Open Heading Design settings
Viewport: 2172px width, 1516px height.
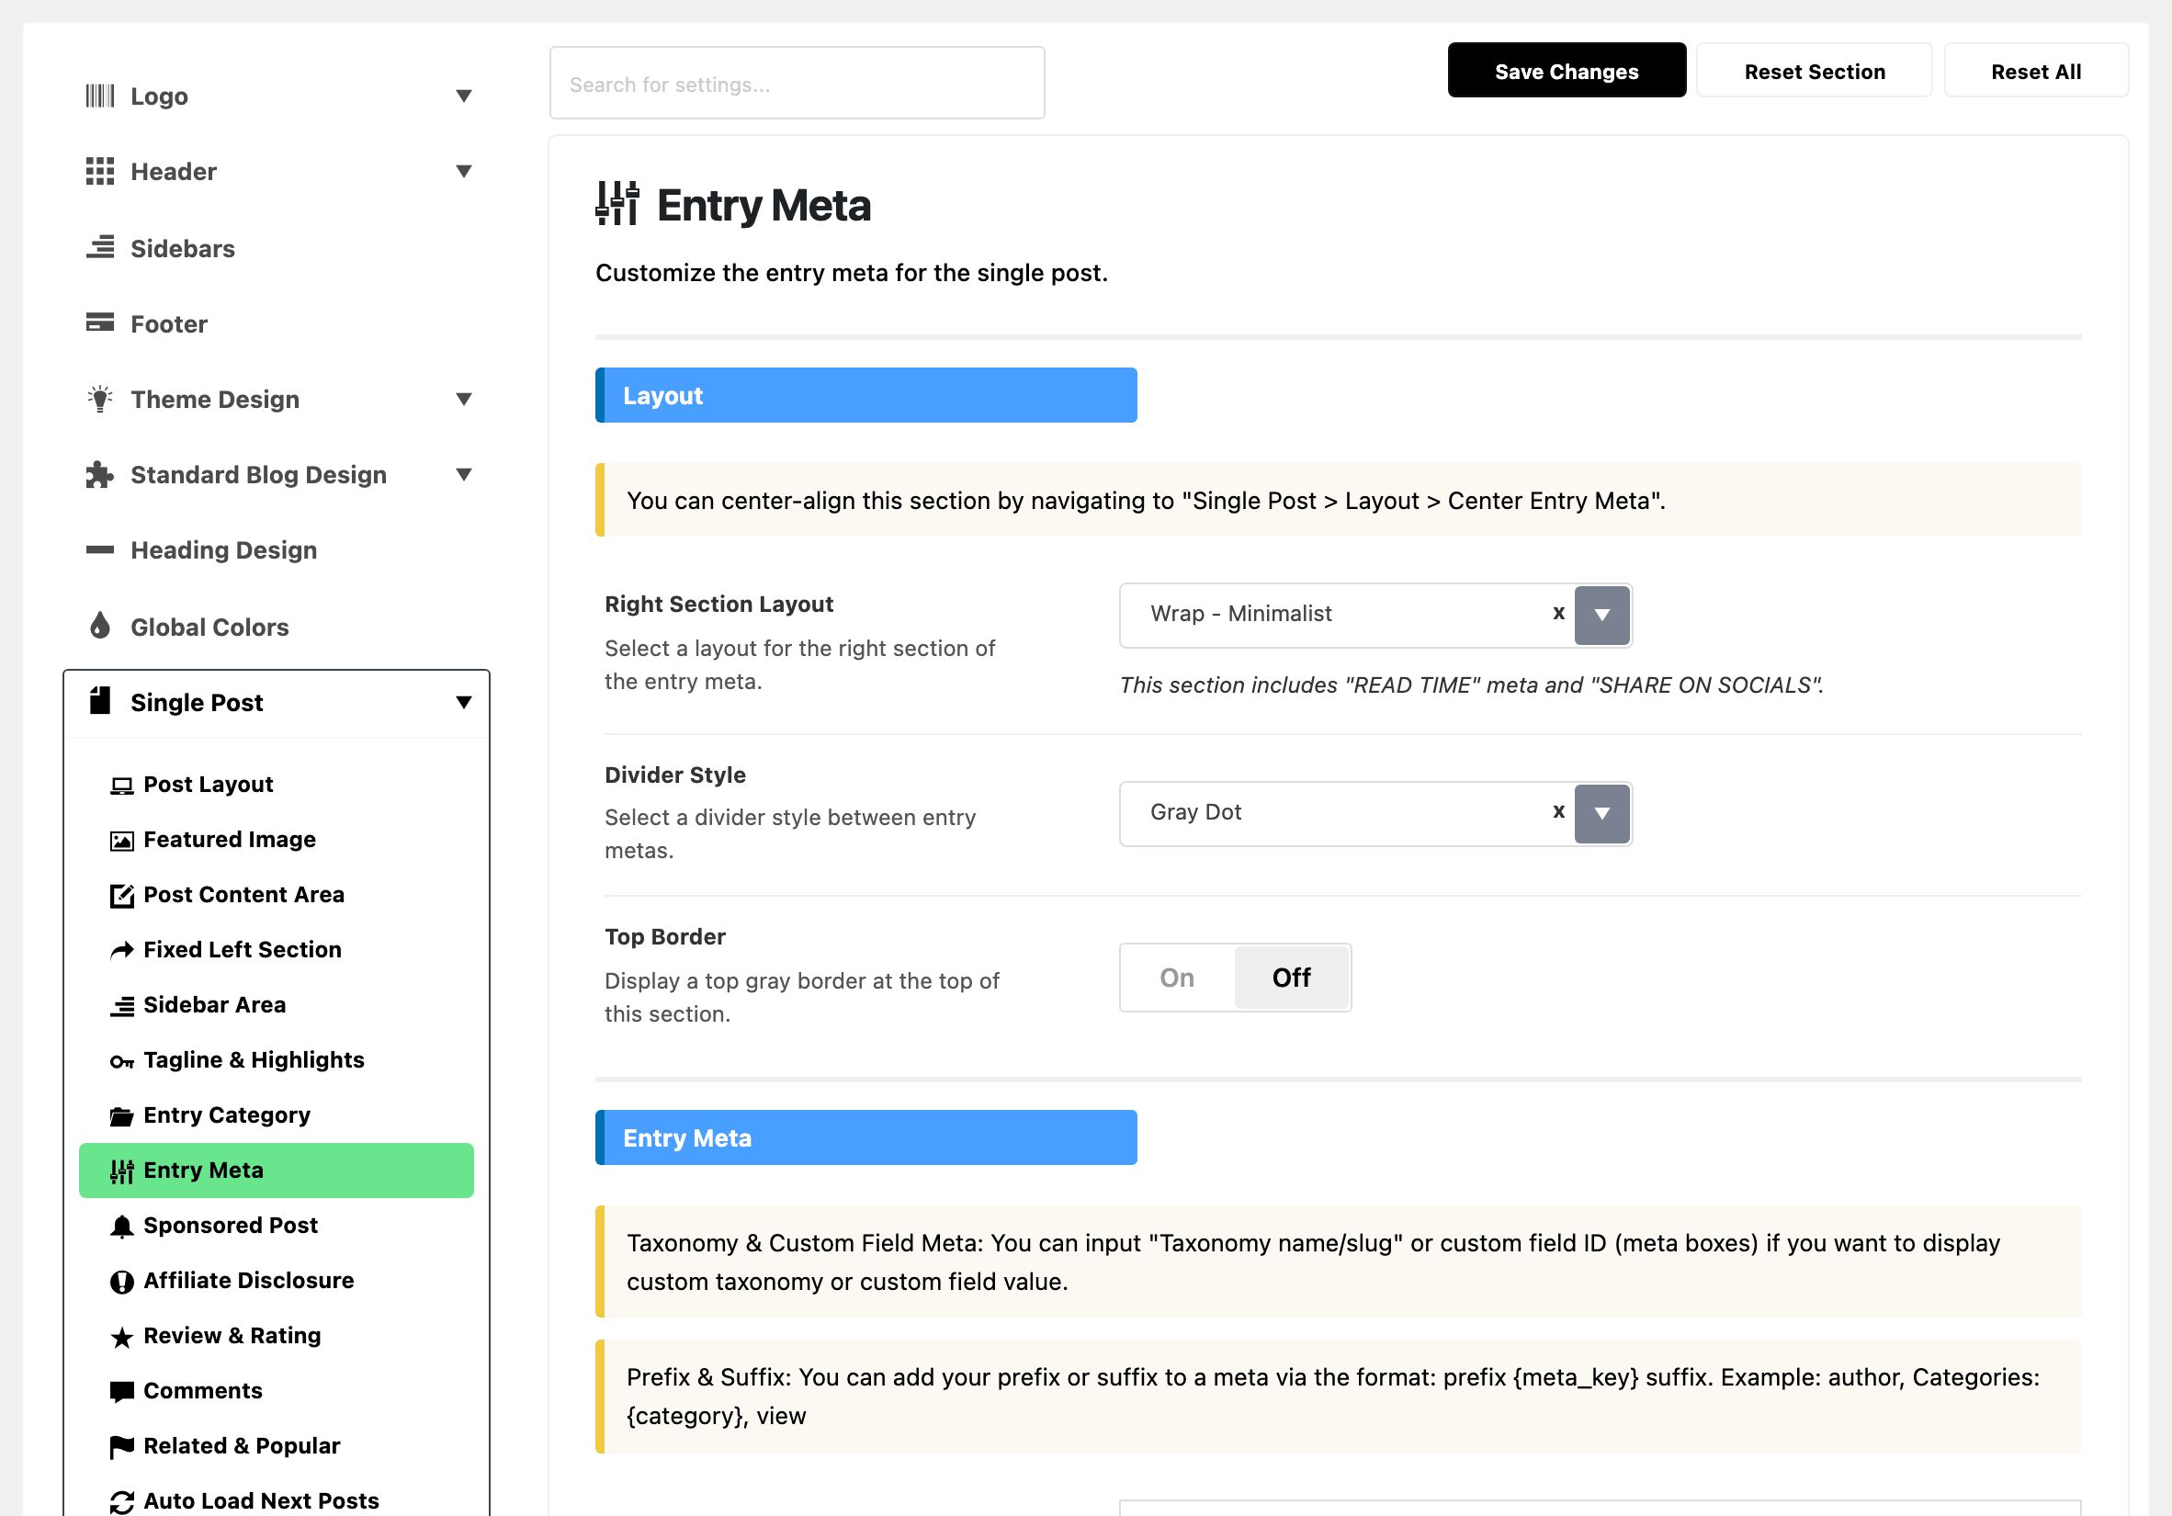click(223, 550)
